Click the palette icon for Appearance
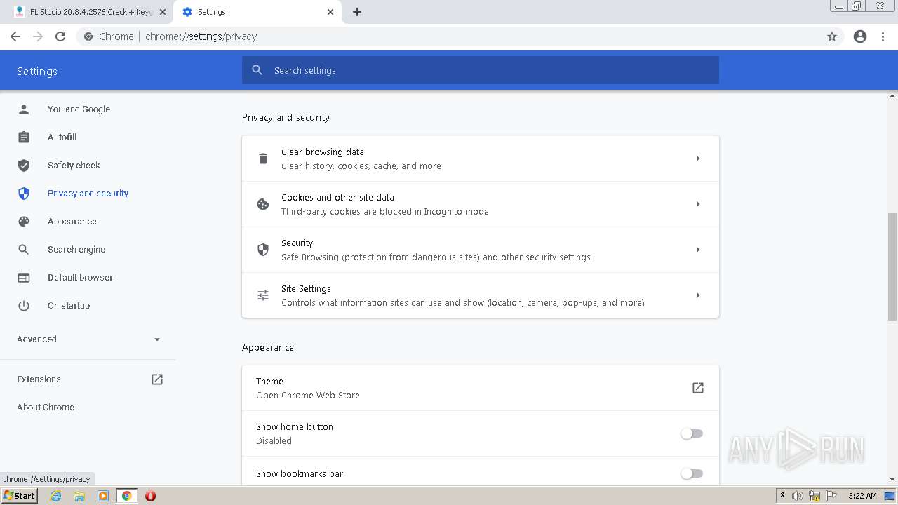Screen dimensions: 898x505 click(x=24, y=221)
